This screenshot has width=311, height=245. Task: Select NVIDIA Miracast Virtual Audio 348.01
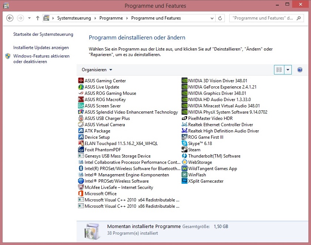coord(221,106)
